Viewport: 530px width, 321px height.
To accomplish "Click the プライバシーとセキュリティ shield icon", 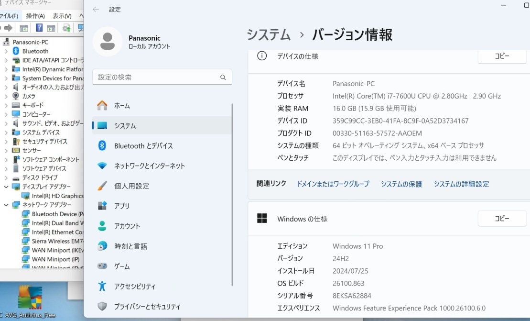I will click(x=102, y=306).
